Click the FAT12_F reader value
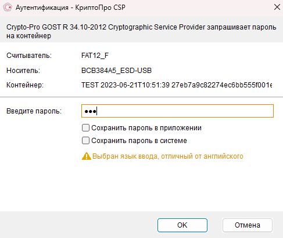The image size is (283, 238). point(95,56)
